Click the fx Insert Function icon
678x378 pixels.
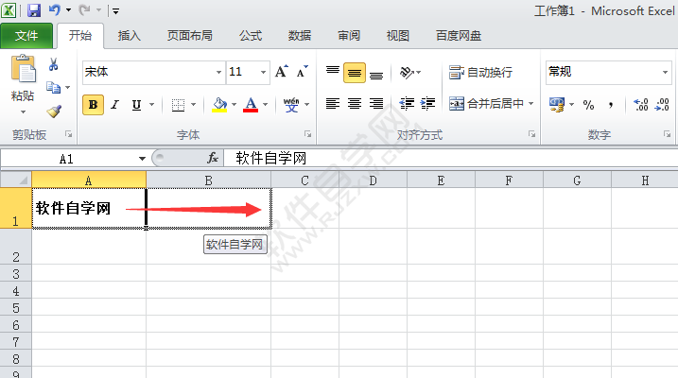tap(213, 158)
